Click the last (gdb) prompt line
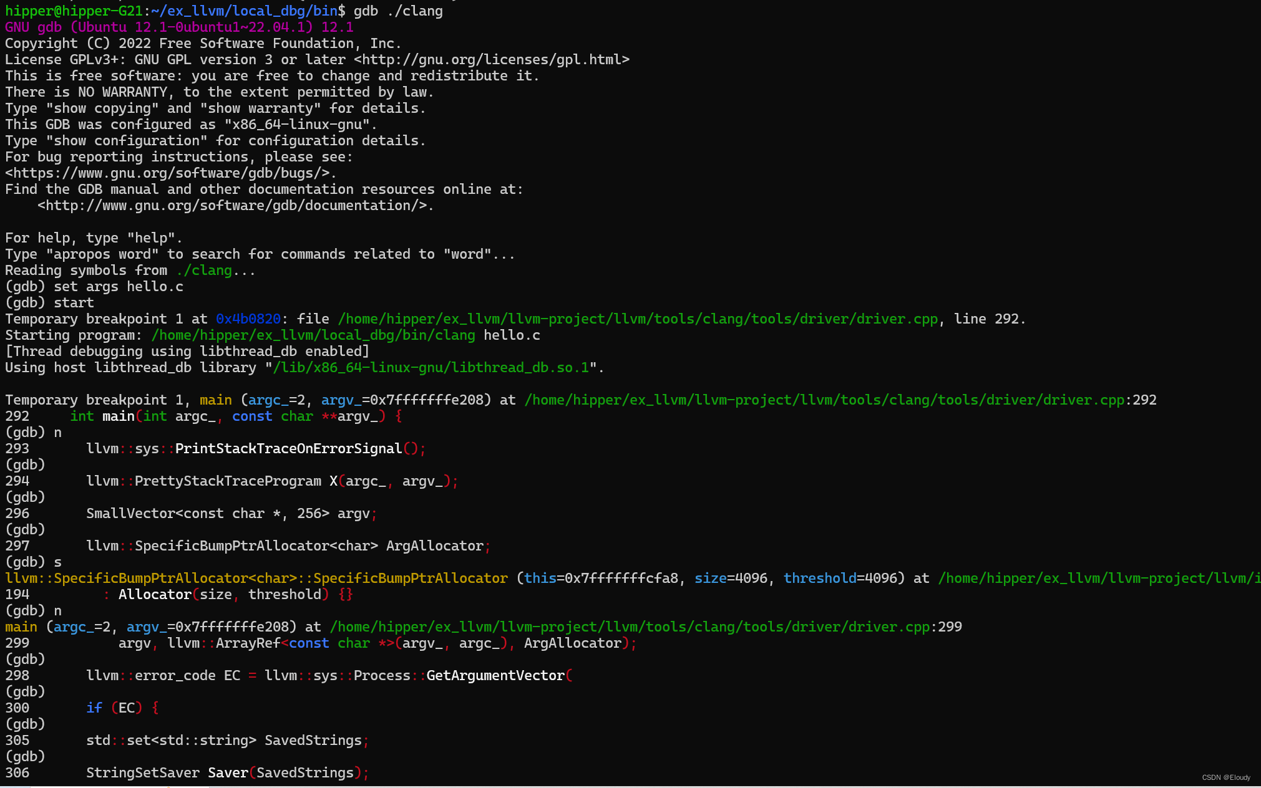 click(x=25, y=756)
